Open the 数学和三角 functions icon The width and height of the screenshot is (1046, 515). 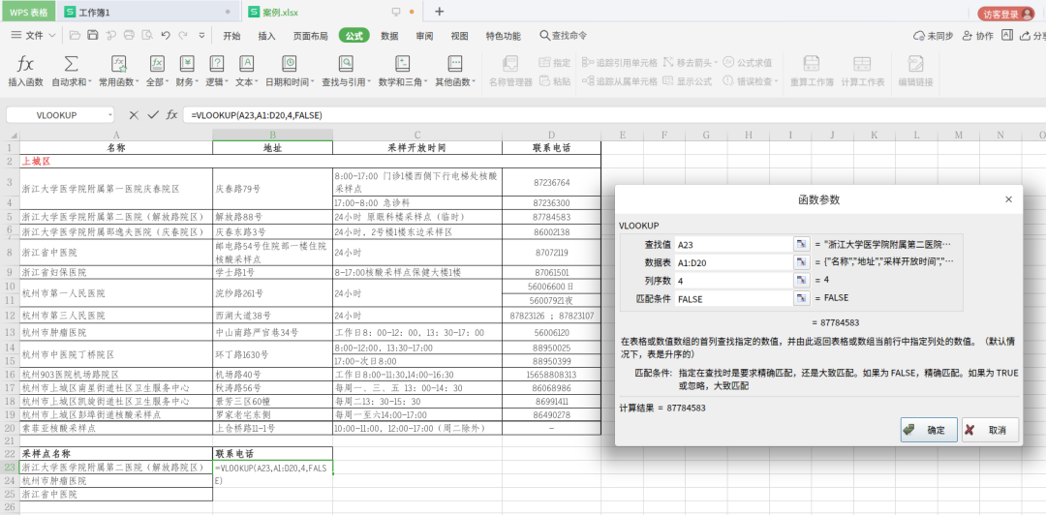tap(402, 64)
